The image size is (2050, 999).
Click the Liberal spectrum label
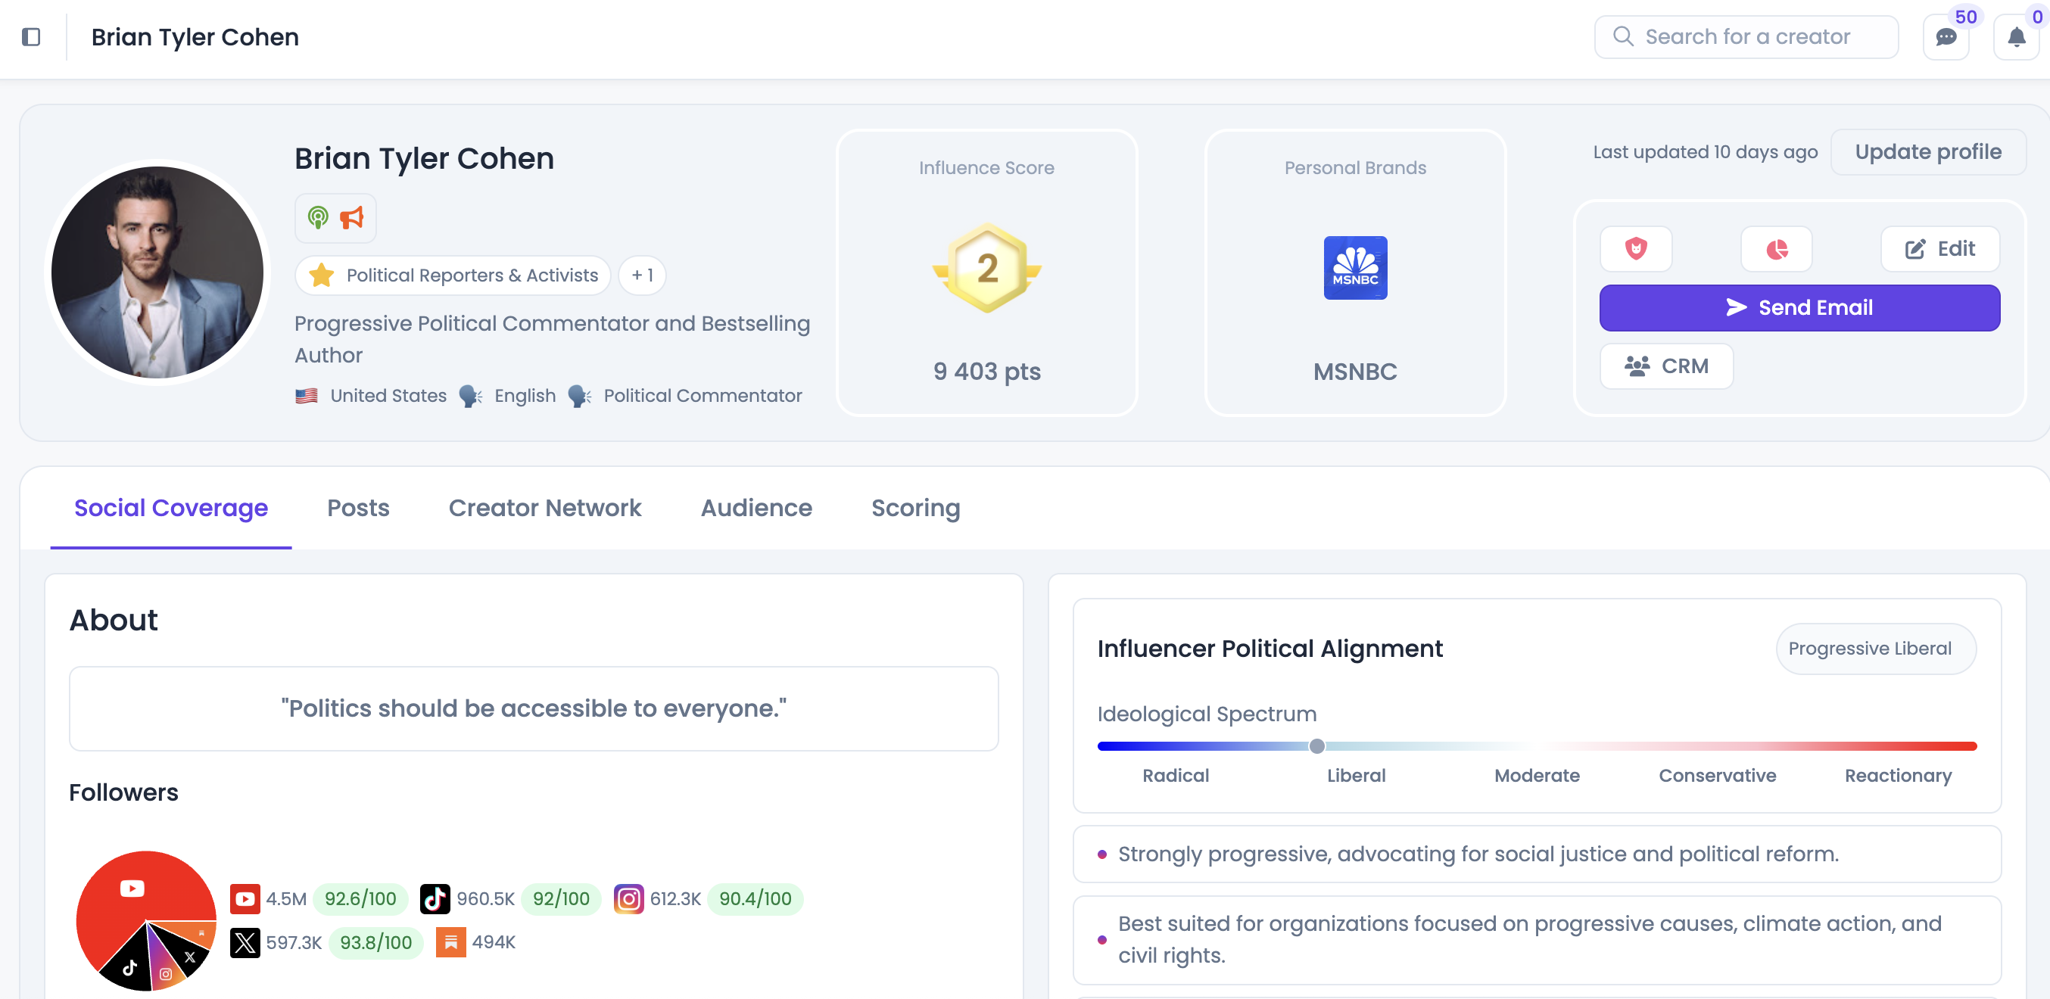tap(1356, 776)
